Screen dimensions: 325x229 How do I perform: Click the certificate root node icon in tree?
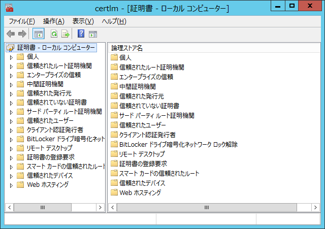pos(10,48)
